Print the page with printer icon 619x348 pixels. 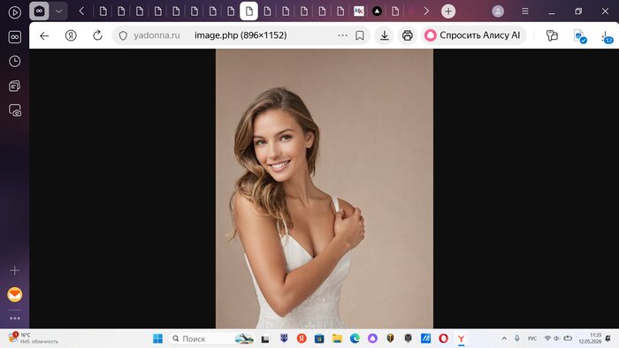(408, 35)
